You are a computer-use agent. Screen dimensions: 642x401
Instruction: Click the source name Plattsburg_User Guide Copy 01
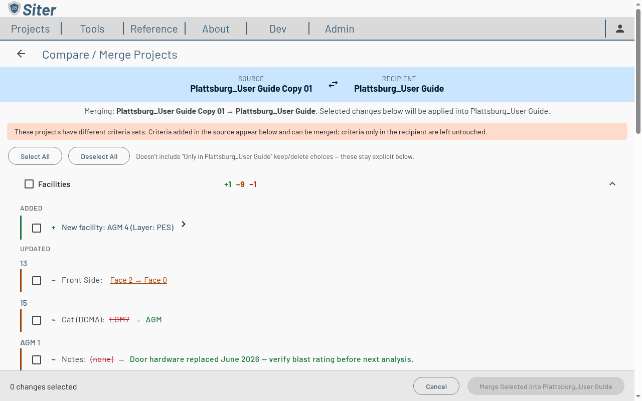coord(251,89)
